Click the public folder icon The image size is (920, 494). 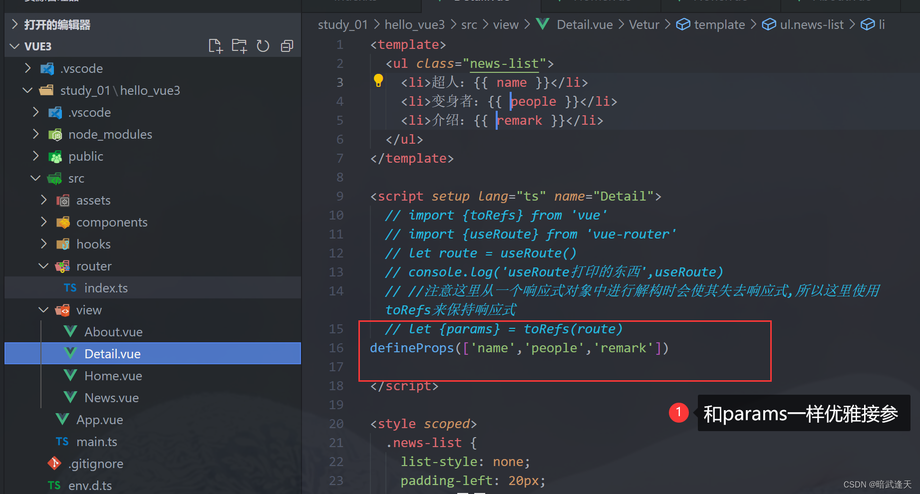point(55,157)
